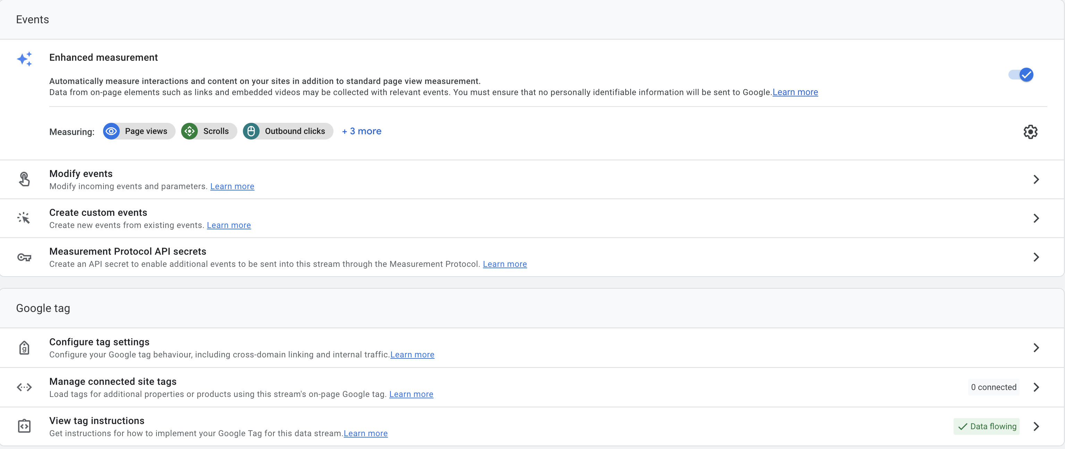The height and width of the screenshot is (449, 1065).
Task: Click the Modify events touch icon
Action: (24, 179)
